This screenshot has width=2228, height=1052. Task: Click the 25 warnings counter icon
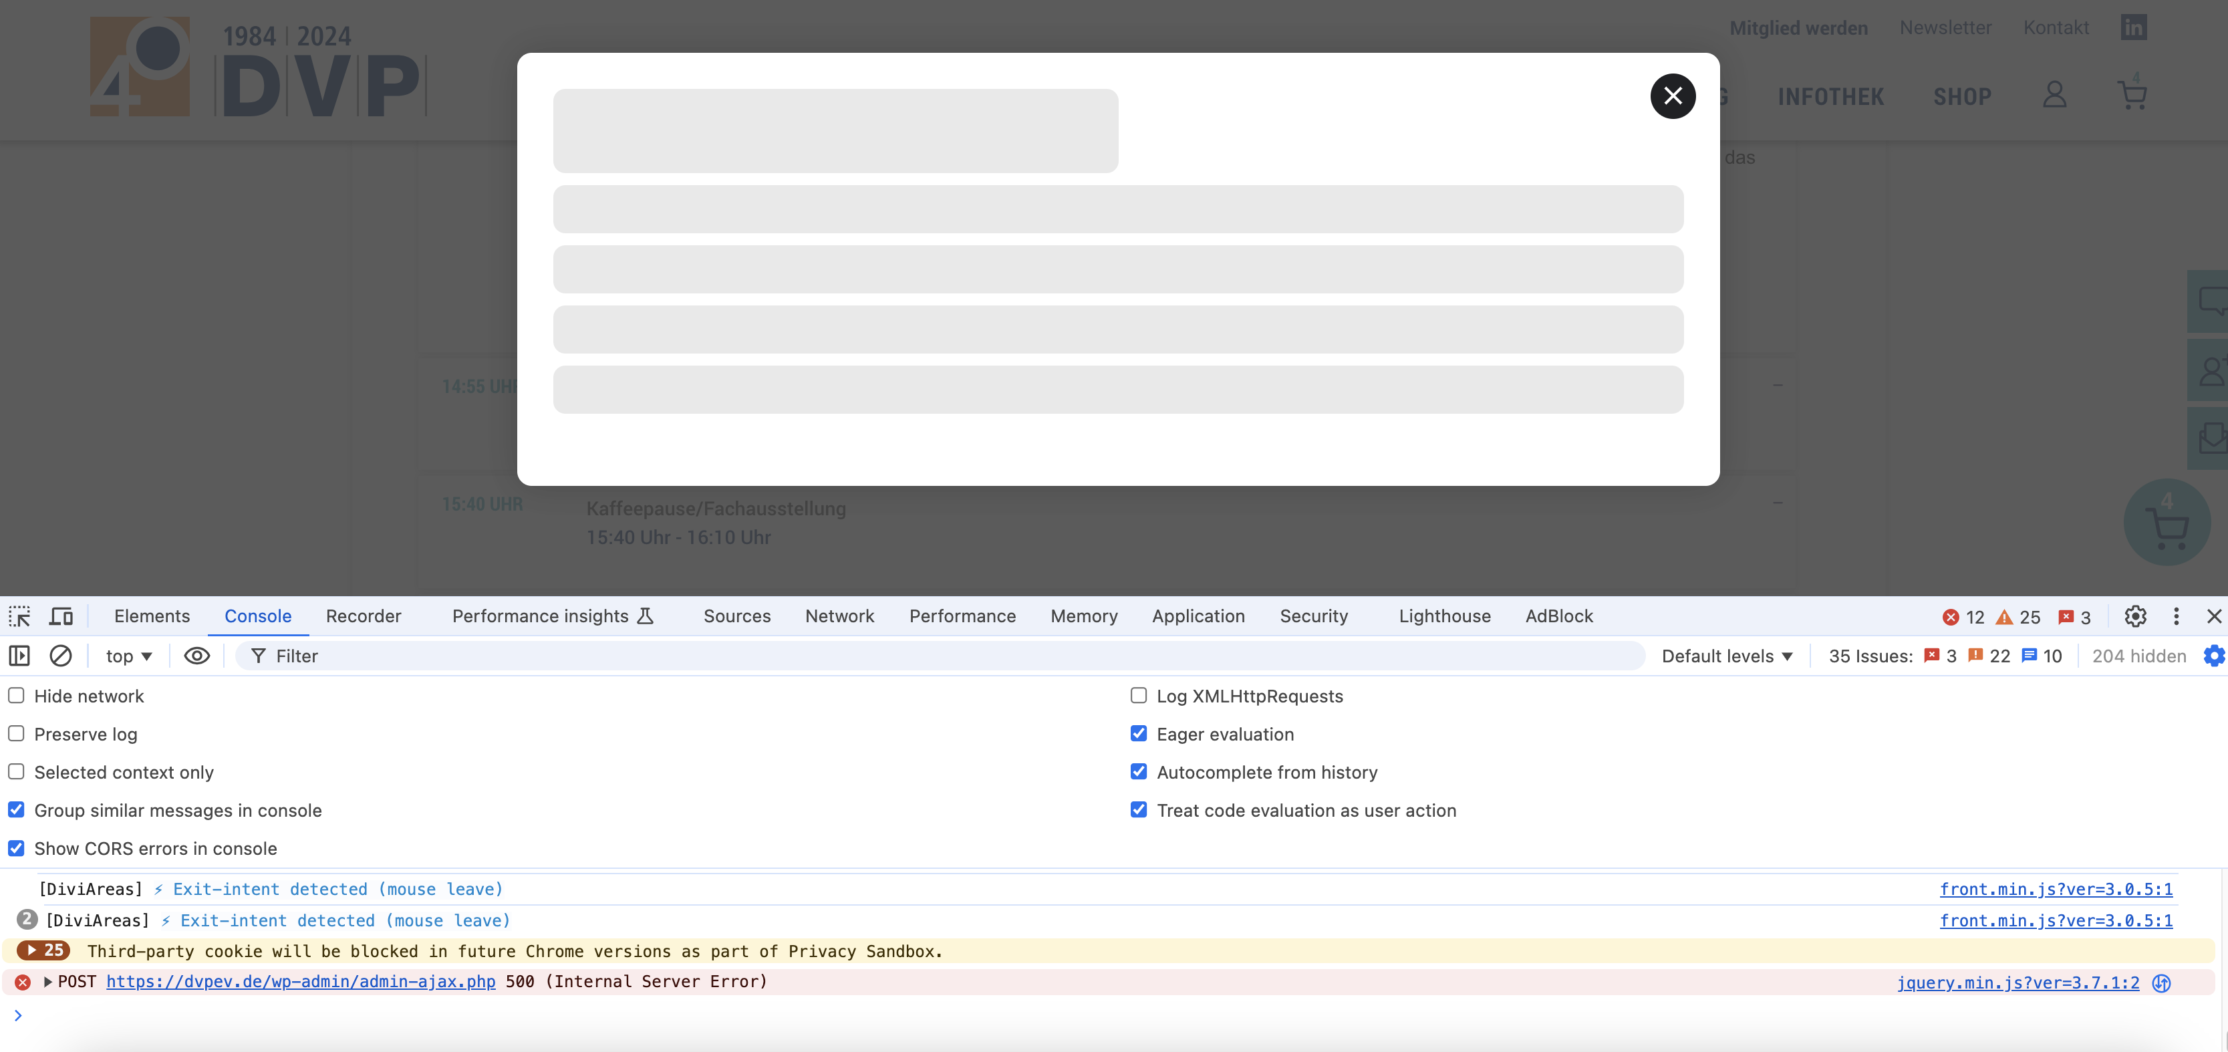point(2017,617)
